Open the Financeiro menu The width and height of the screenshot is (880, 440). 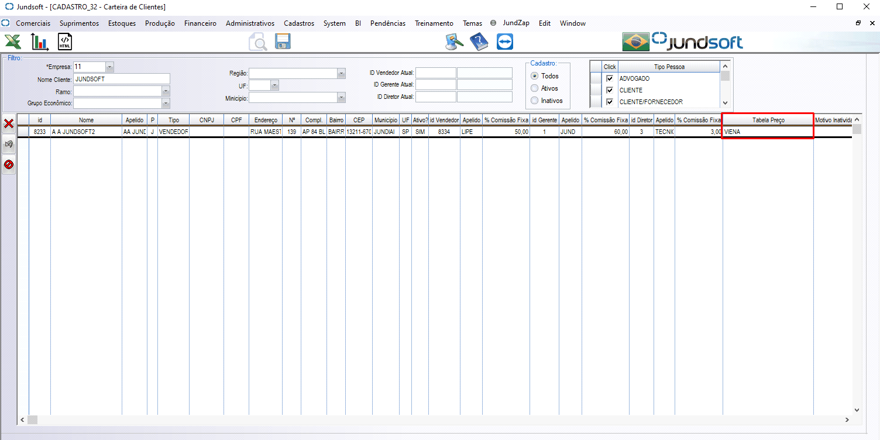point(200,23)
